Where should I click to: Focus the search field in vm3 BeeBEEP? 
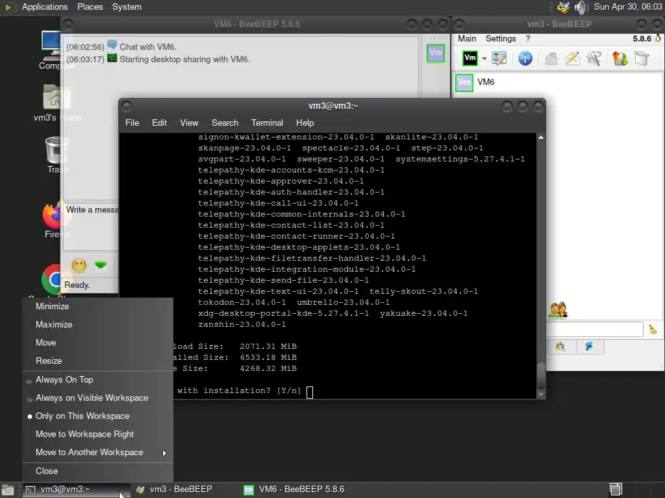595,329
